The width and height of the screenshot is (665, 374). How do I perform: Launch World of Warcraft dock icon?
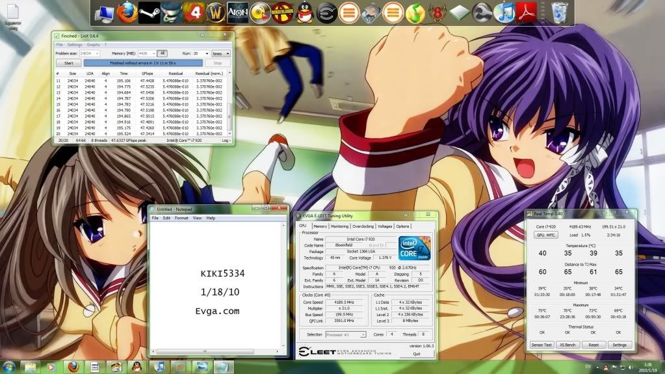[x=216, y=12]
